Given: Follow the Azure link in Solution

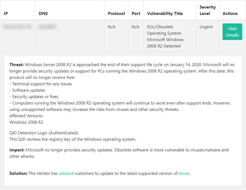Looking at the screenshot, I should [184, 173].
